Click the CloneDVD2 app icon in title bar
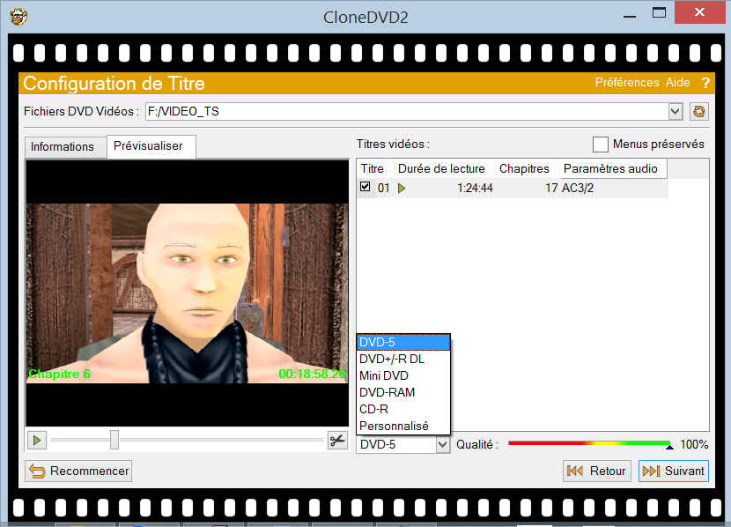This screenshot has width=731, height=527. pyautogui.click(x=18, y=17)
